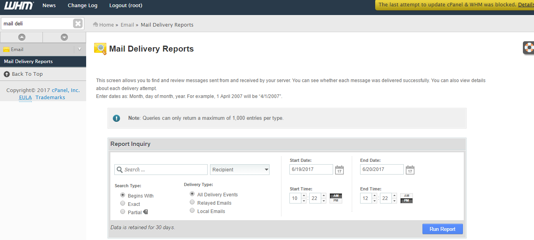Open the EULA link
The image size is (534, 240).
pyautogui.click(x=25, y=98)
